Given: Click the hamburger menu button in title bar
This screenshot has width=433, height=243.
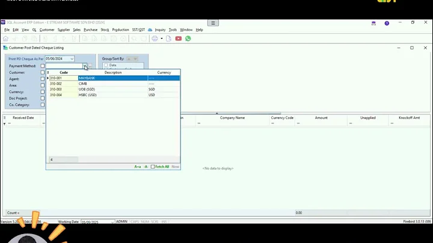Looking at the screenshot, I should (x=213, y=23).
